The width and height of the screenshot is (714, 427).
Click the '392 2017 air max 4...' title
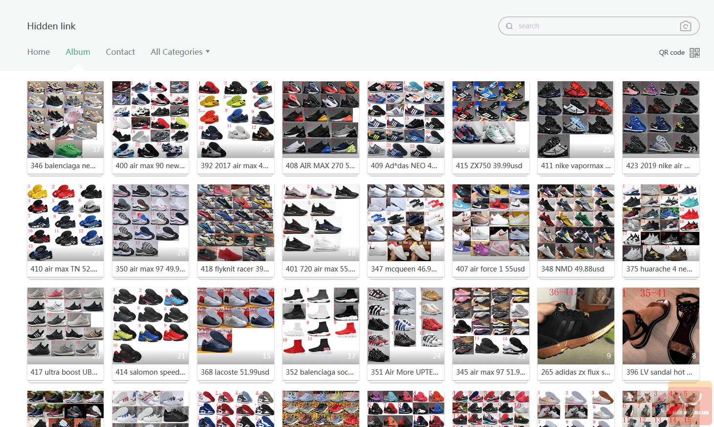pyautogui.click(x=235, y=166)
